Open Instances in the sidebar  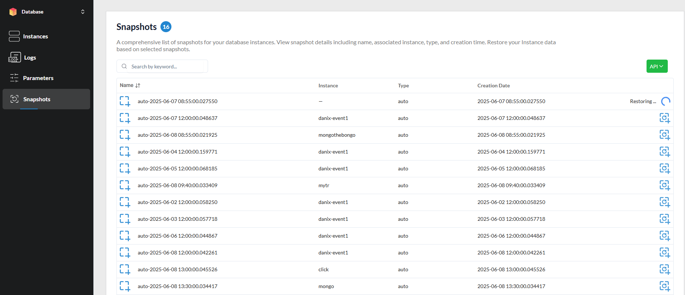[x=36, y=37]
